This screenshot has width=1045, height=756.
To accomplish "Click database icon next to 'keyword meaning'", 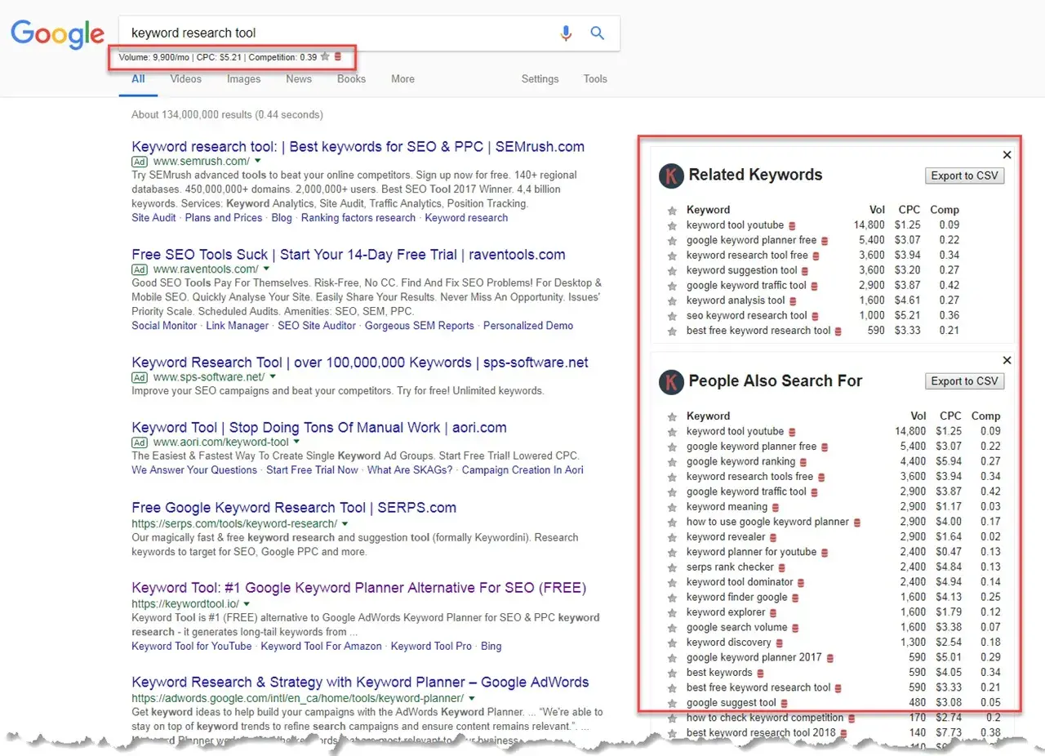I will point(776,507).
